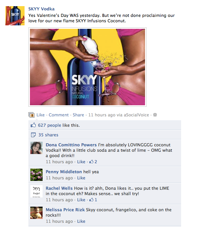Viewport: 198px width, 227px height.
Task: Click the photo icon beside Like
Action: tap(31, 115)
